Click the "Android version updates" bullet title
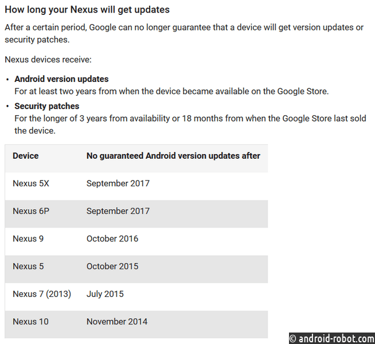This screenshot has height=344, width=375. (x=61, y=79)
